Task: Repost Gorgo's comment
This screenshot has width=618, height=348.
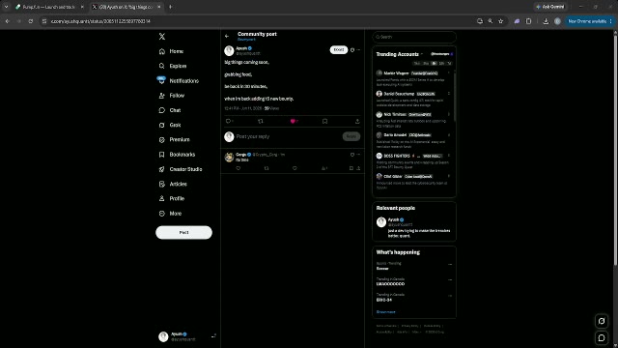Action: [267, 168]
